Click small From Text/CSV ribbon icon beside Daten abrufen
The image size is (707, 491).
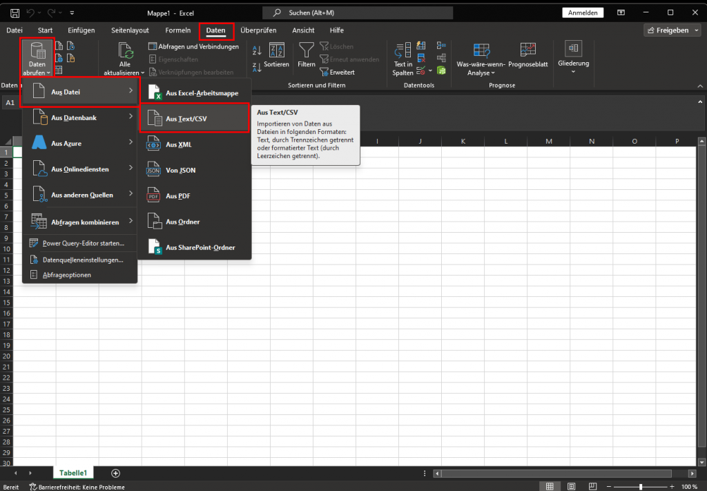59,46
